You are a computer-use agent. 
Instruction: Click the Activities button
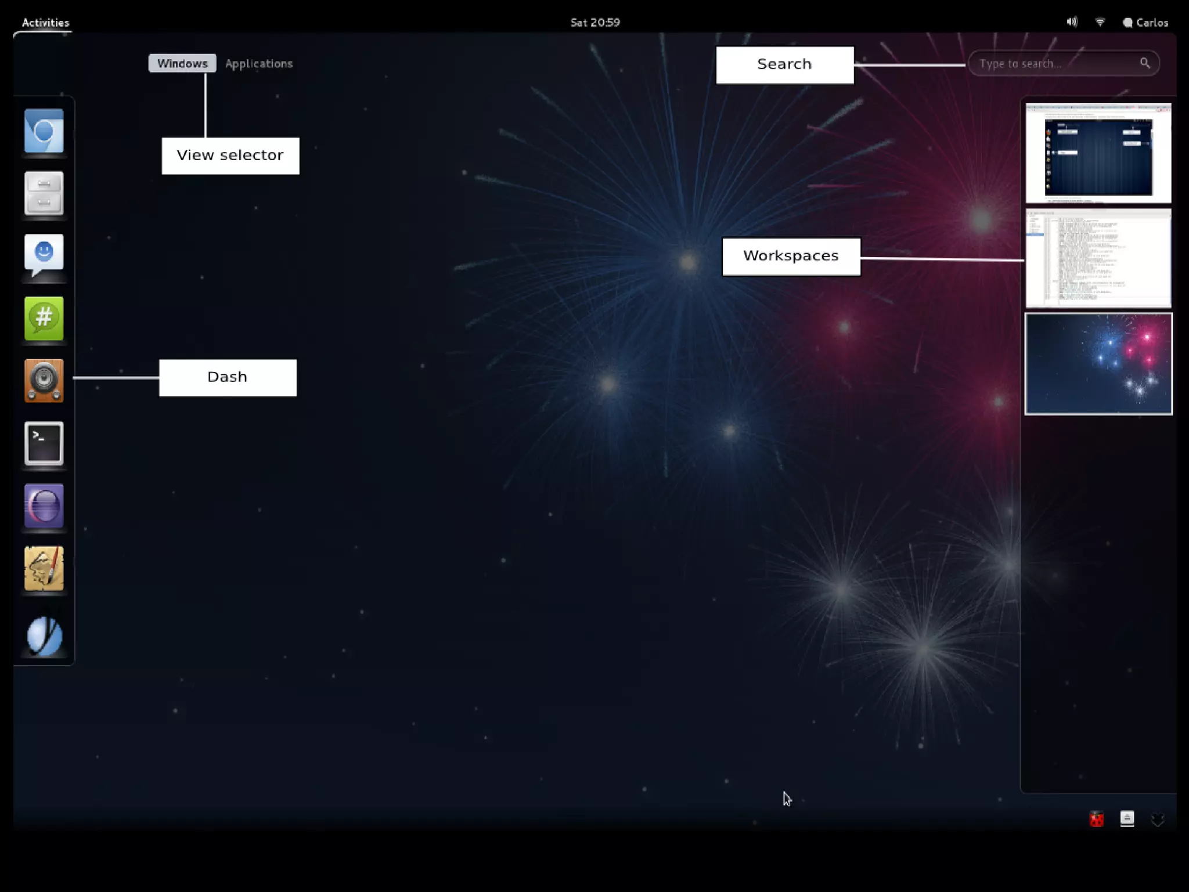pyautogui.click(x=45, y=23)
